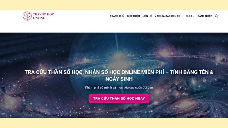Click the dark starry area at the banner's upper left
This screenshot has height=128, width=228.
point(29,44)
